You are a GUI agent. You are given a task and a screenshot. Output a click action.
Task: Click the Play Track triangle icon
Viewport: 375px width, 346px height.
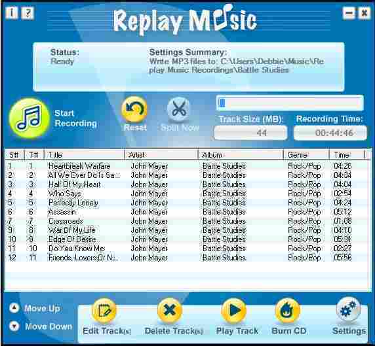pos(234,311)
